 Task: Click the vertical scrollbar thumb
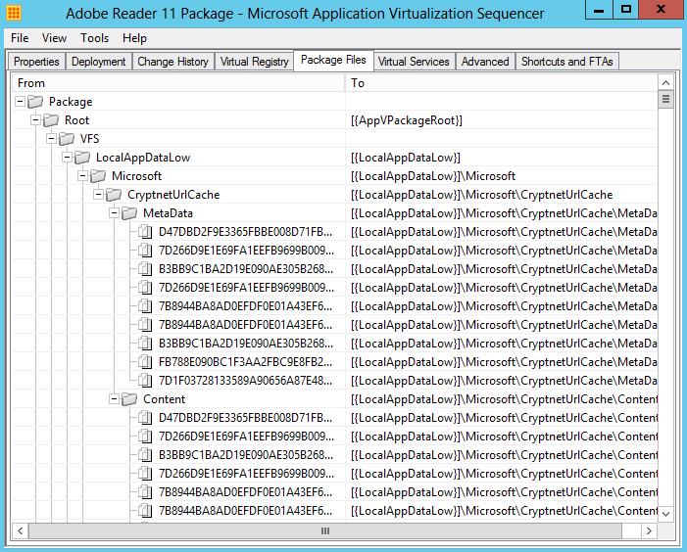click(x=666, y=99)
